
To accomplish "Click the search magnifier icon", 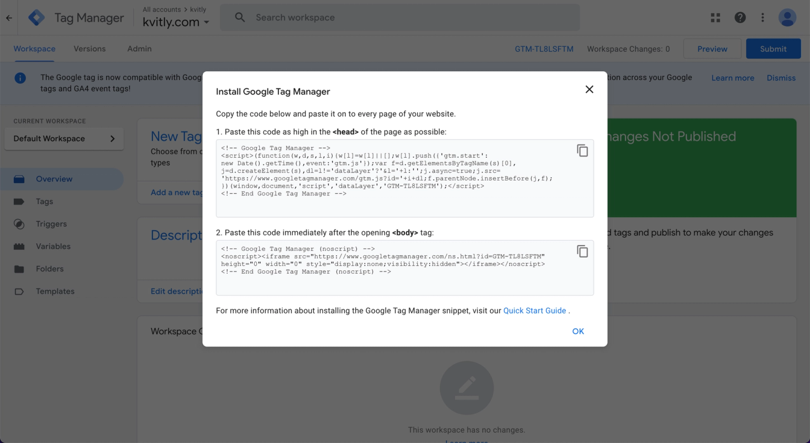I will [240, 18].
